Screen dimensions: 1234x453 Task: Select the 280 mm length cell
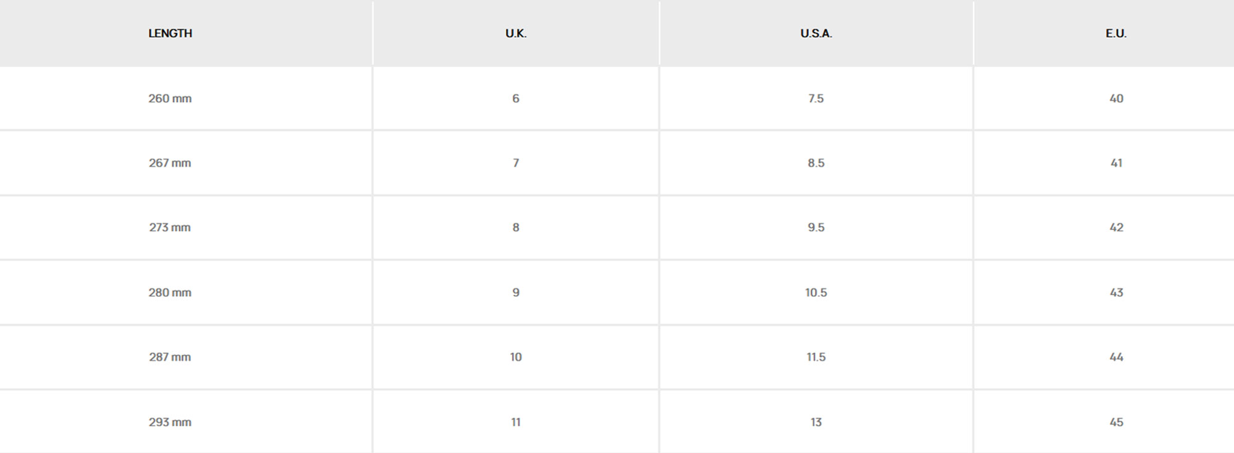170,293
